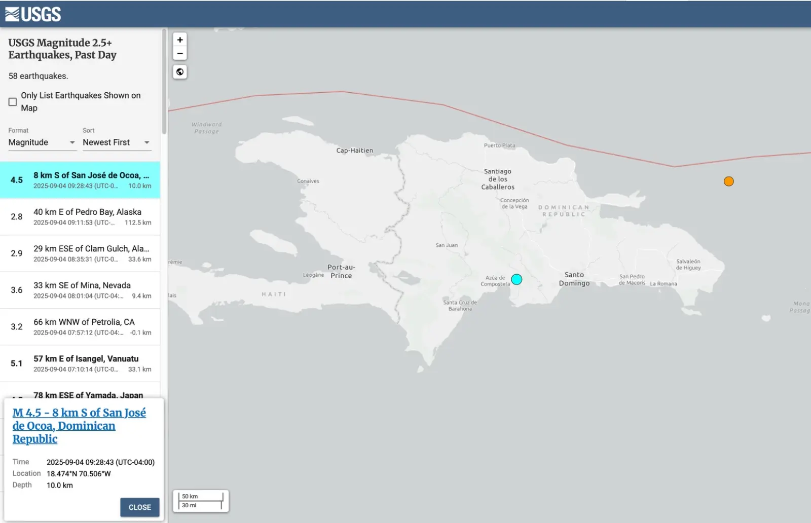Enable Only List Earthquakes Shown on Map

coord(13,102)
